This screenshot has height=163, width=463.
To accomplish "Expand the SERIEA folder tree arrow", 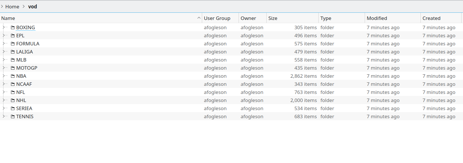I will click(3, 108).
